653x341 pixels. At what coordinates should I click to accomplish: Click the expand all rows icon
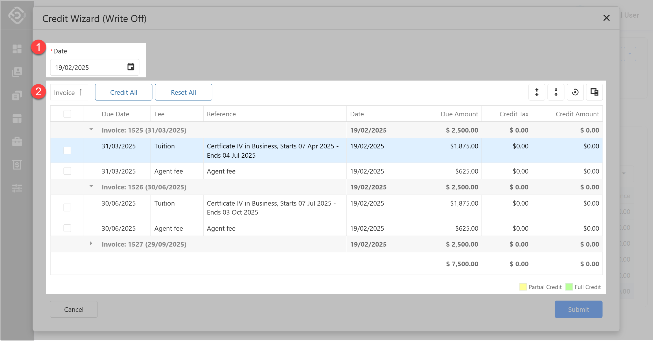(x=537, y=92)
